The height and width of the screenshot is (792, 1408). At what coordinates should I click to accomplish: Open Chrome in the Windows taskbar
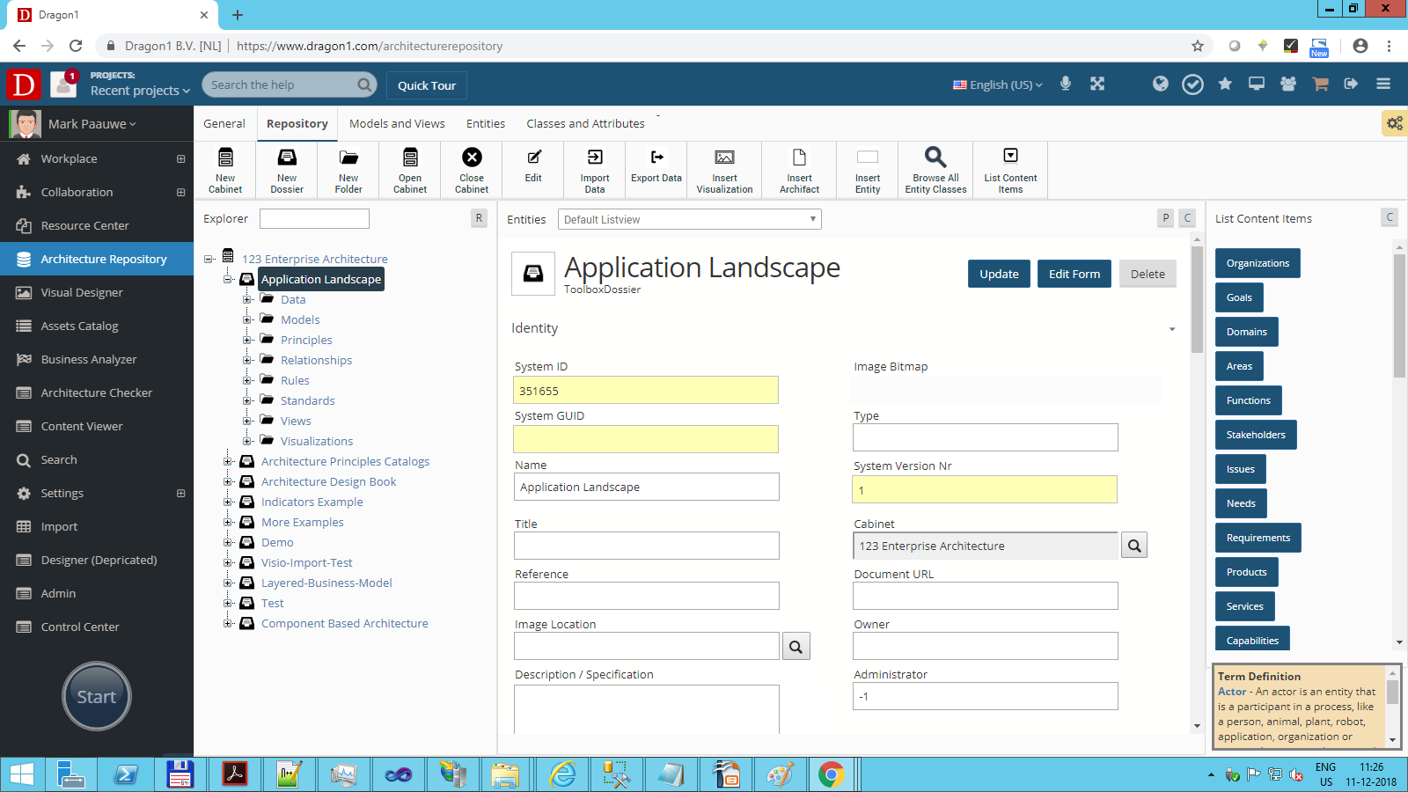[x=831, y=774]
